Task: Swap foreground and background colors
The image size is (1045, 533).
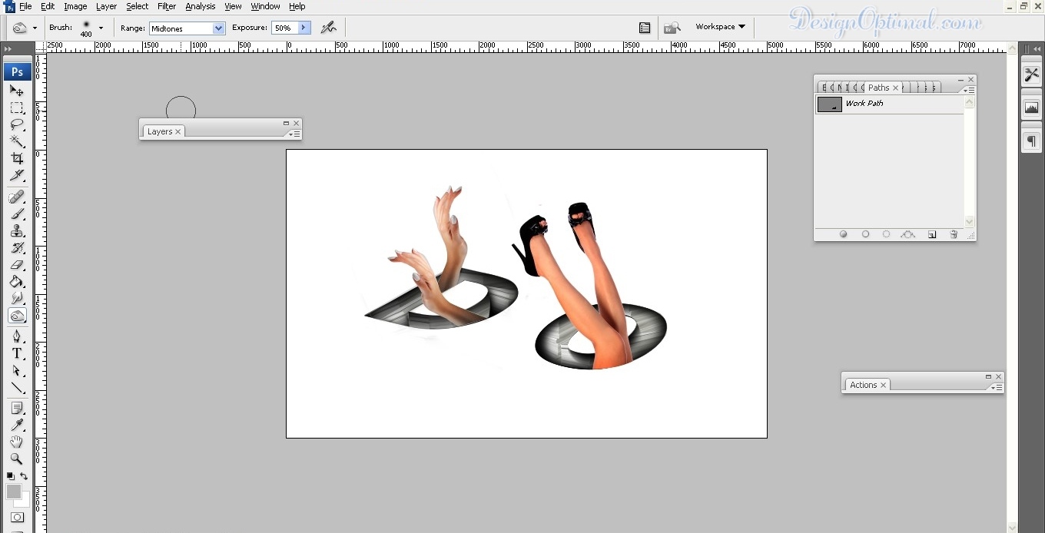Action: click(x=24, y=476)
